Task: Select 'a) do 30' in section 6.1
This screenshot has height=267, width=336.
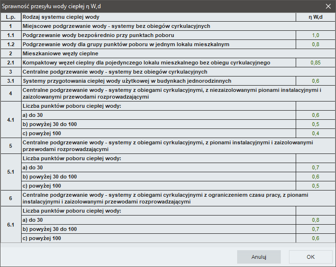Action: pos(158,220)
